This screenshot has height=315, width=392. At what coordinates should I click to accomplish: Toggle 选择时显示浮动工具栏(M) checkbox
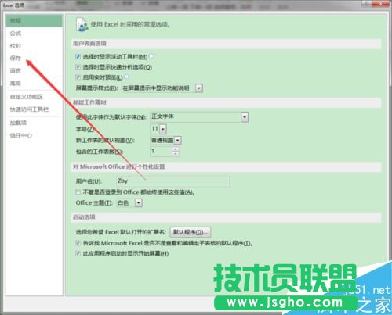click(78, 56)
